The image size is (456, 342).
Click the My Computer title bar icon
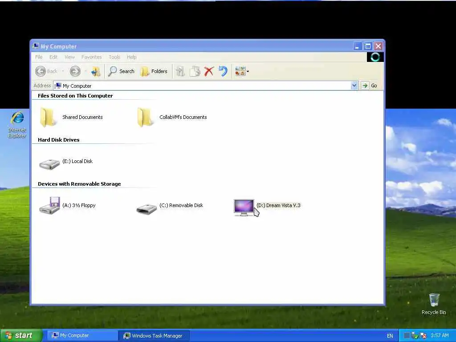pyautogui.click(x=36, y=46)
